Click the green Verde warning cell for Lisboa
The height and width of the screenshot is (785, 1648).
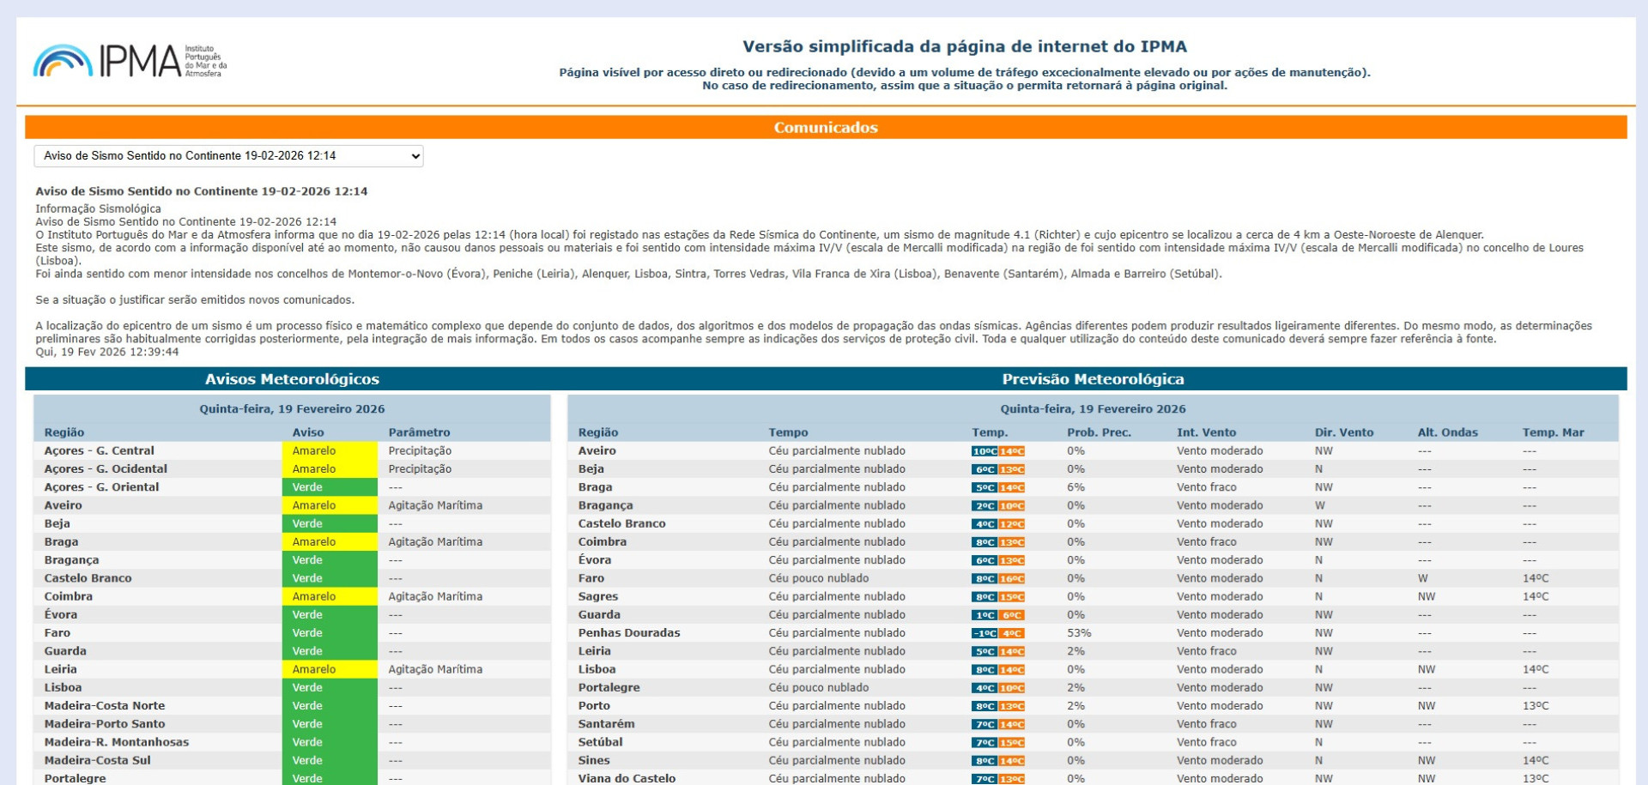point(330,687)
